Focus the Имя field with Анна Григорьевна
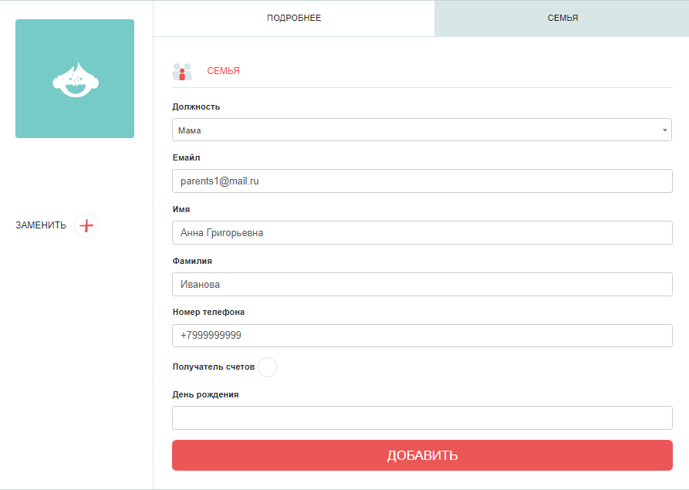This screenshot has height=490, width=689. 422,233
